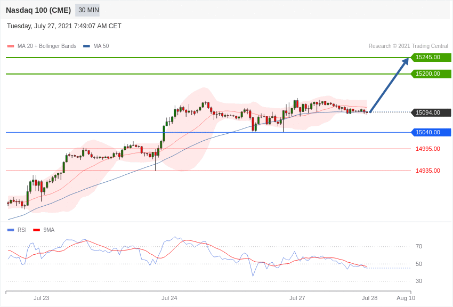Screen dimensions: 453x307
Task: Click the 14995.00 support price label
Action: 428,149
